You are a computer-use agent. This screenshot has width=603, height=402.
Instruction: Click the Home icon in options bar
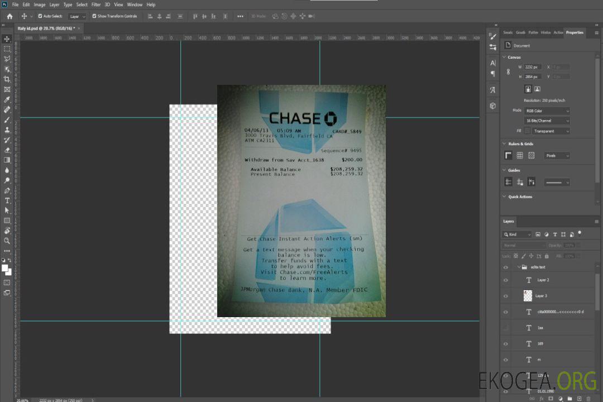point(9,16)
